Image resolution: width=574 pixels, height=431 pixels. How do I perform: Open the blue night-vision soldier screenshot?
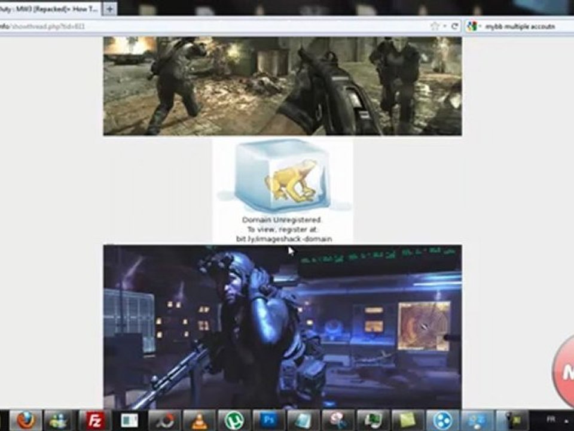tap(282, 327)
